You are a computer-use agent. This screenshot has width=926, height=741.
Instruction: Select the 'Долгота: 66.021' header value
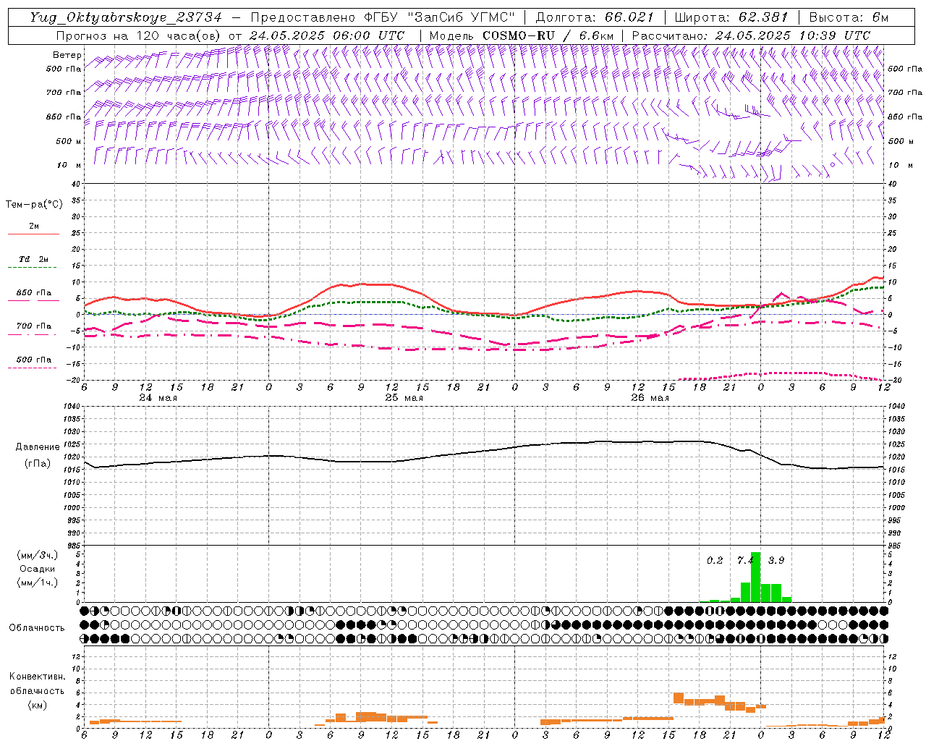point(595,17)
